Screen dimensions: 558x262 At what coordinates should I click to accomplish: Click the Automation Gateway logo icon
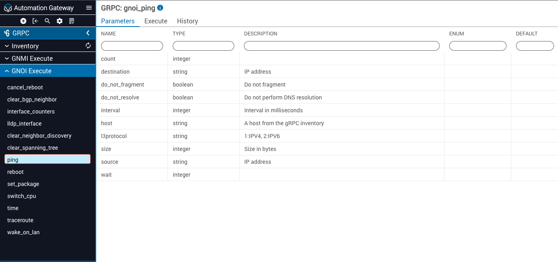(8, 8)
